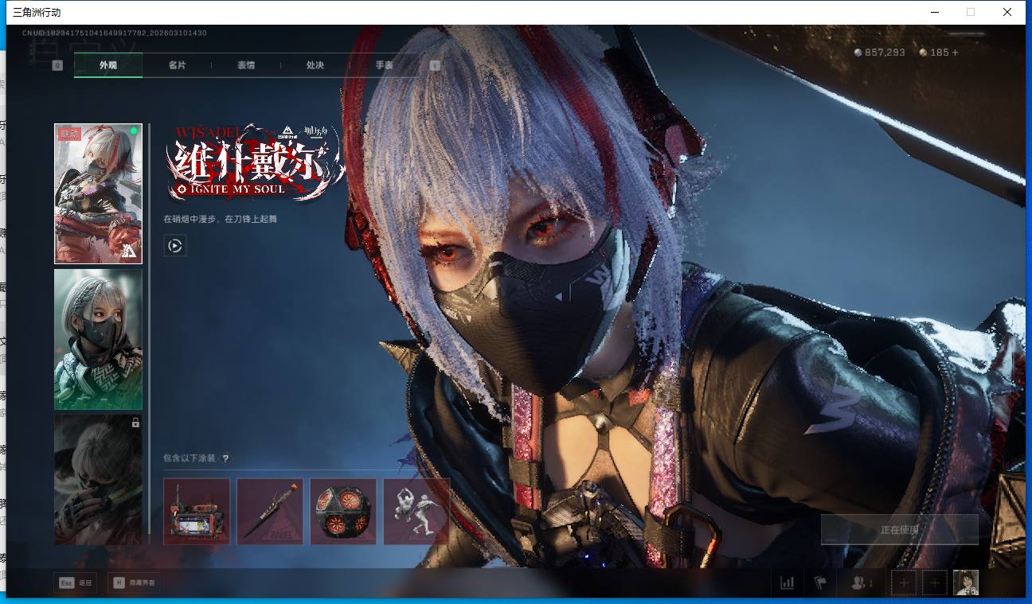Click the first plus slot to invite teammate
The height and width of the screenshot is (604, 1032).
pyautogui.click(x=904, y=583)
